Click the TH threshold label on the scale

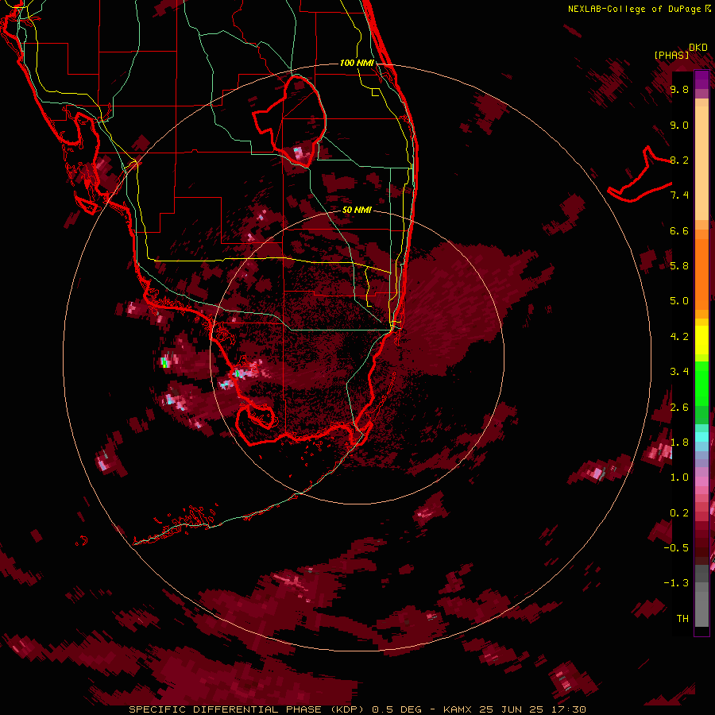click(x=682, y=619)
